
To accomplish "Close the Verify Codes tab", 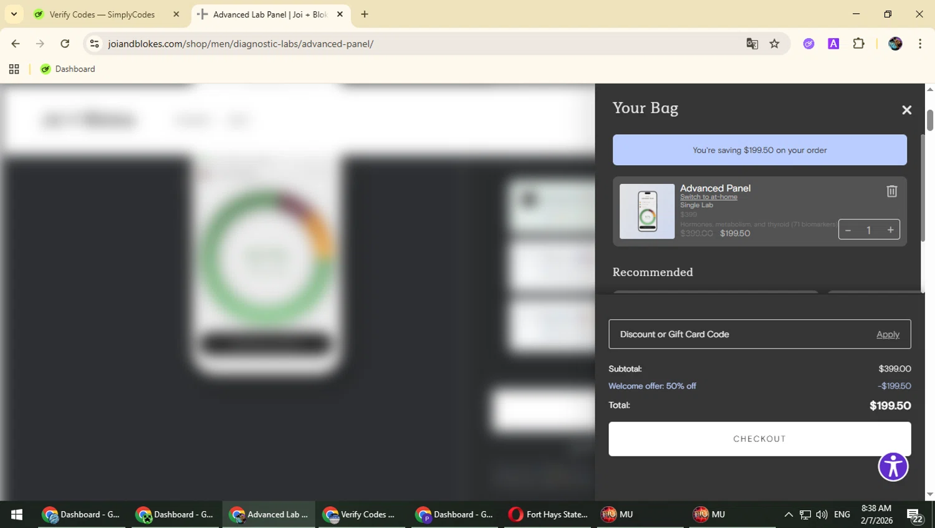I will tap(176, 14).
